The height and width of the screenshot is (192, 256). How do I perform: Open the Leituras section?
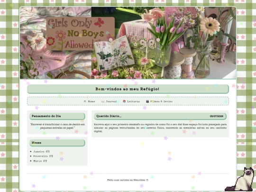(x=131, y=101)
